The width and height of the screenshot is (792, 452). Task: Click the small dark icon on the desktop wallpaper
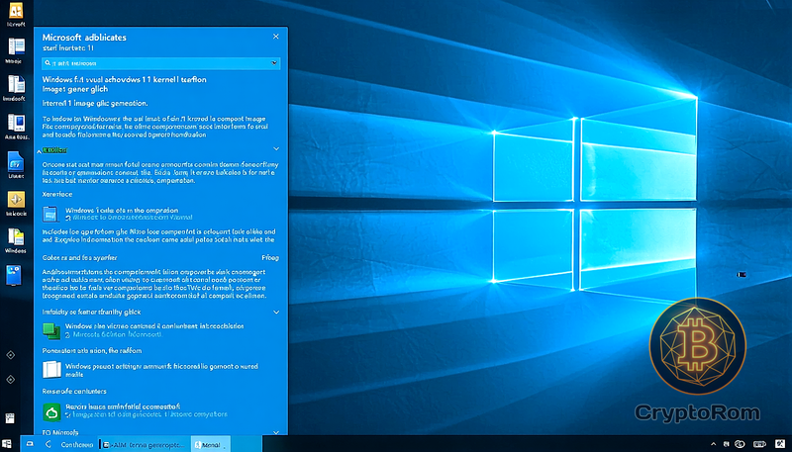742,274
